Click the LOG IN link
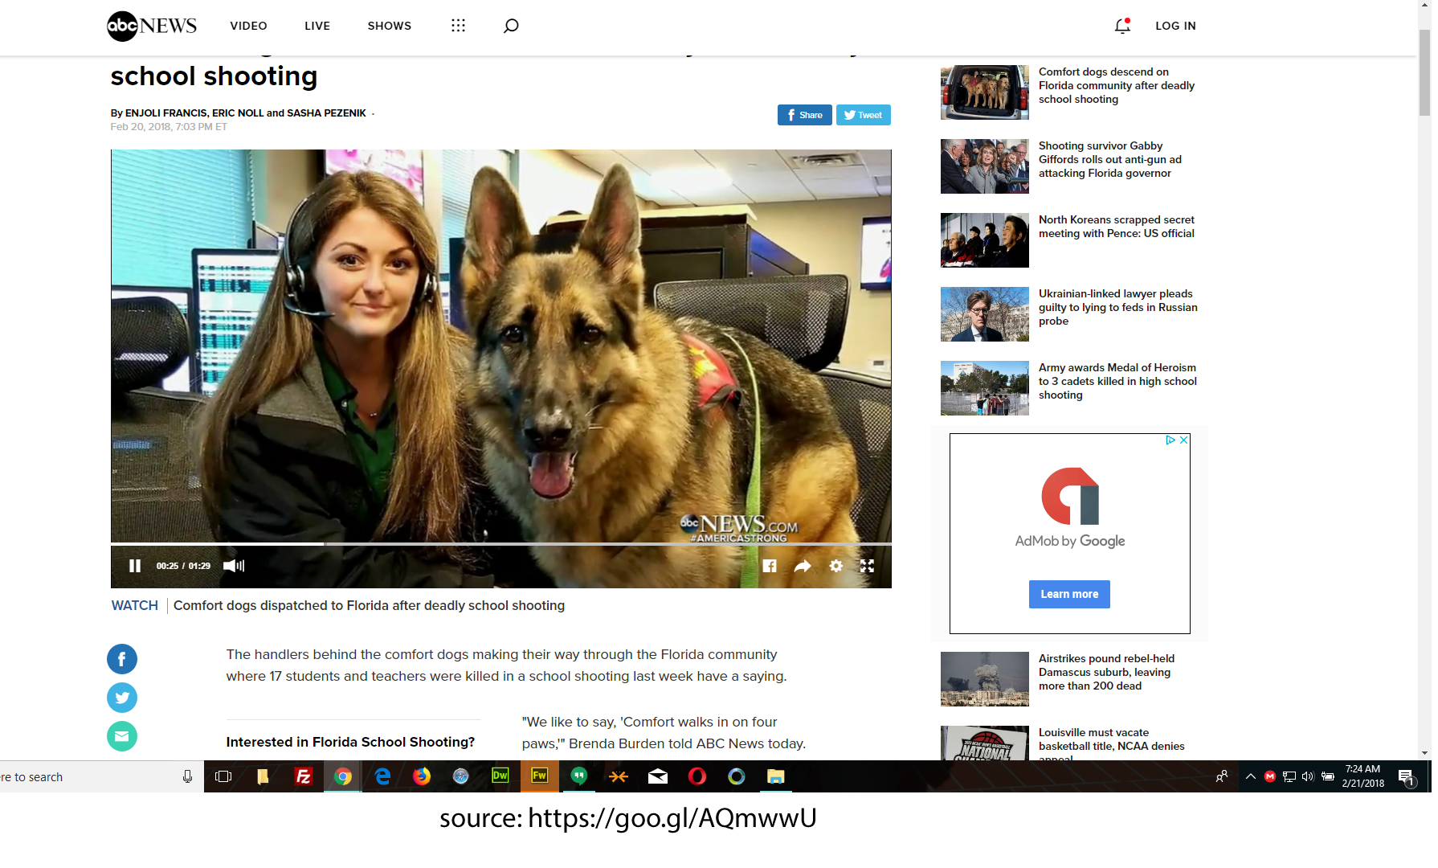This screenshot has width=1438, height=868. pyautogui.click(x=1175, y=26)
